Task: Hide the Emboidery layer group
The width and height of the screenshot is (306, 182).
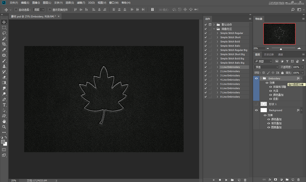Action: click(256, 78)
